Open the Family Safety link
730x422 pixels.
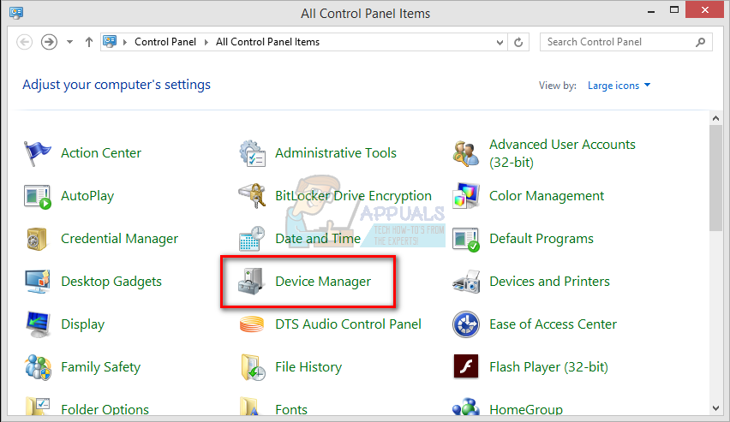(x=100, y=367)
